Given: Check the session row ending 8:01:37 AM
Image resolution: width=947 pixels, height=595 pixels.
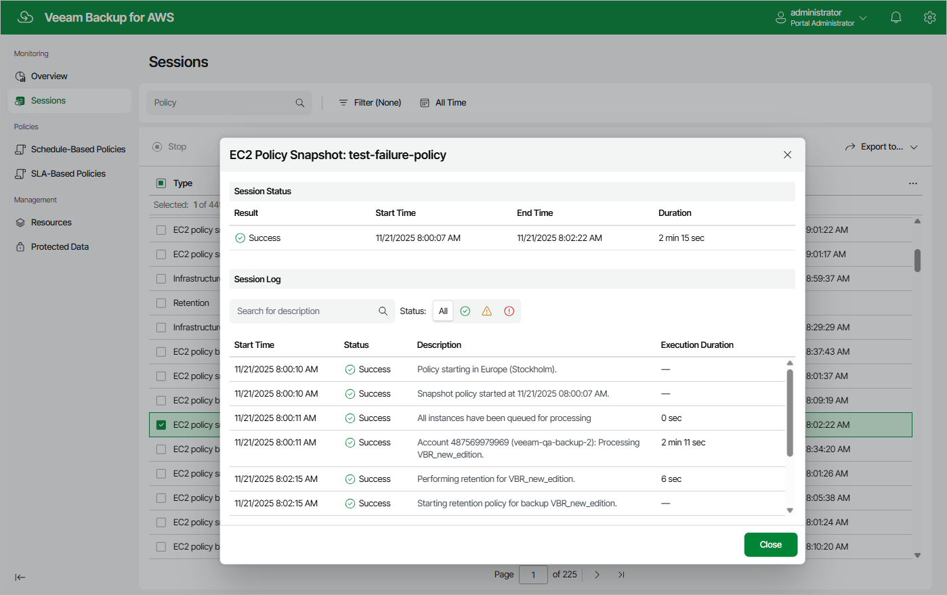Looking at the screenshot, I should 161,376.
